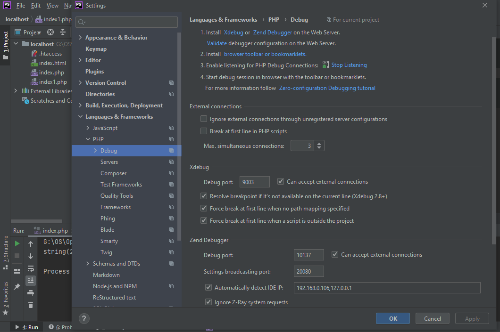This screenshot has height=332, width=500.
Task: Click project-level icon next to Directories
Action: pyautogui.click(x=172, y=94)
